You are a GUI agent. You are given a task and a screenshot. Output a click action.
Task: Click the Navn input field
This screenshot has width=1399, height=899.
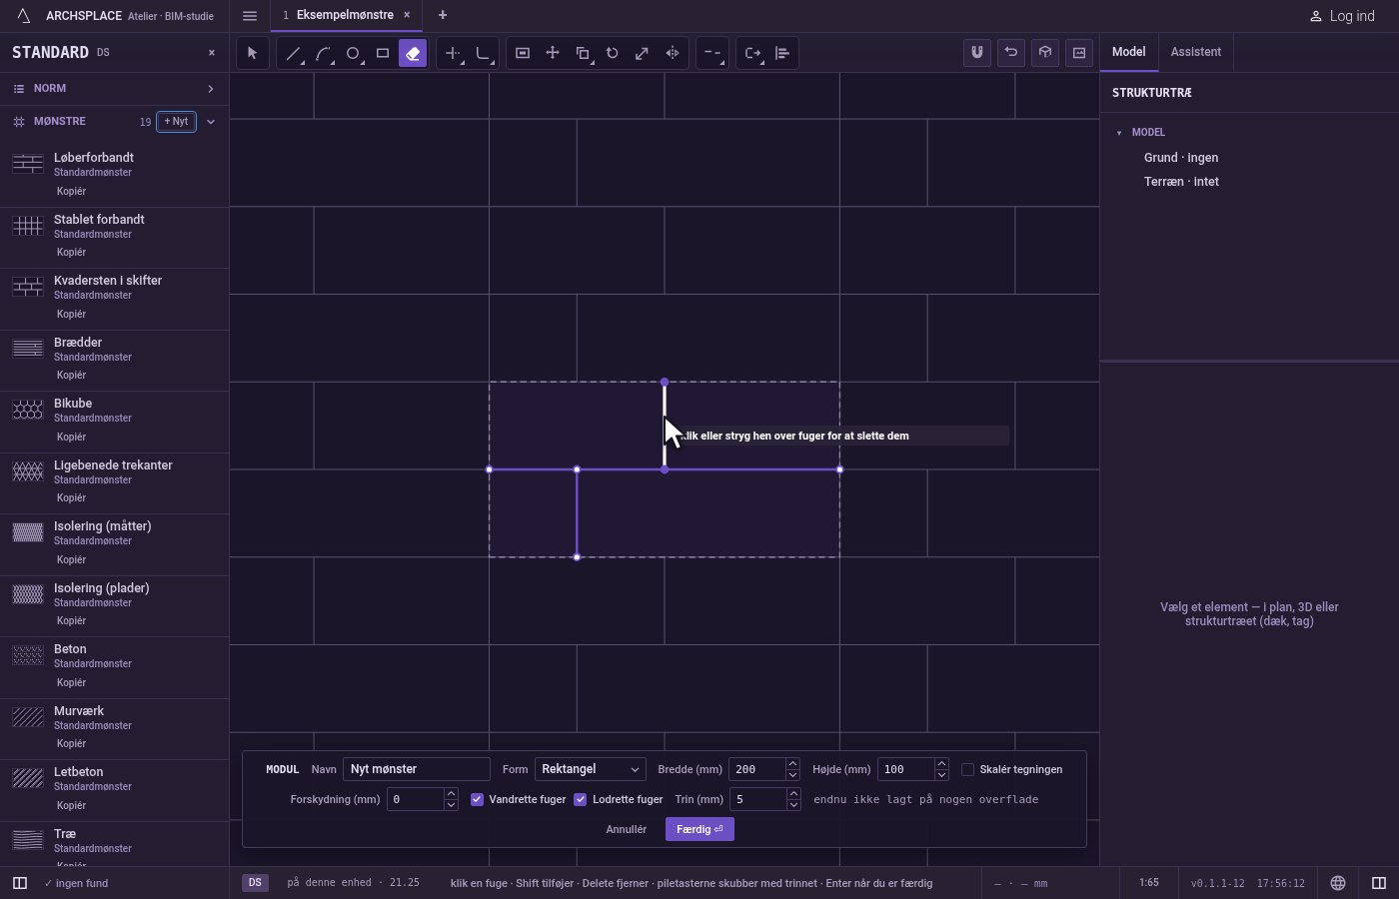tap(417, 769)
